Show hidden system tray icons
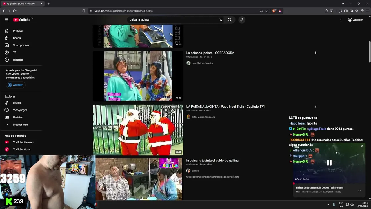Viewport: 371px width, 209px height. pyautogui.click(x=328, y=205)
